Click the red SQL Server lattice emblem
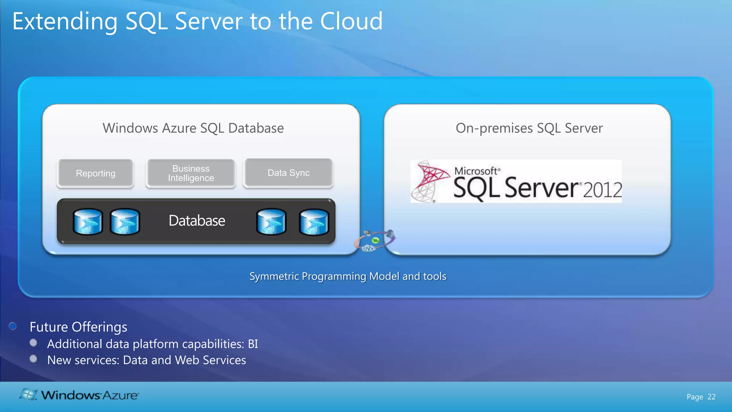Image resolution: width=732 pixels, height=412 pixels. (x=430, y=181)
